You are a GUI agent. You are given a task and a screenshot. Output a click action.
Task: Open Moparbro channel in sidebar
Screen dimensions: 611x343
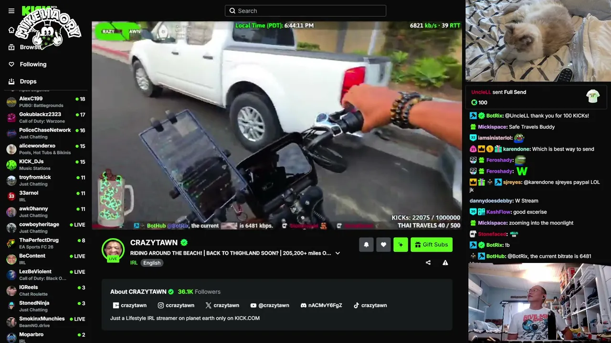pyautogui.click(x=46, y=337)
